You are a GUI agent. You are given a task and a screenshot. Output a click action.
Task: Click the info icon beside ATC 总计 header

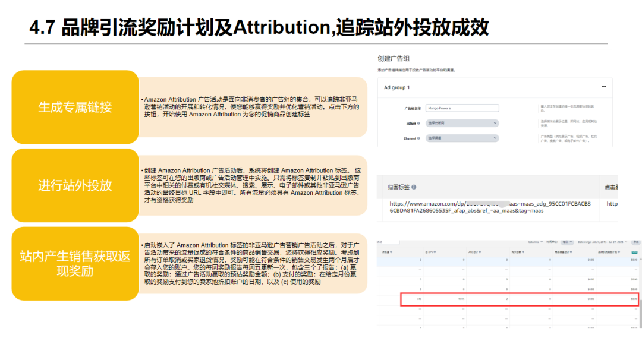(480, 252)
